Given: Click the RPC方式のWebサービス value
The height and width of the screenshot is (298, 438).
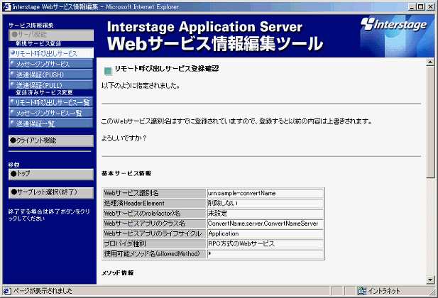Looking at the screenshot, I should 265,243.
